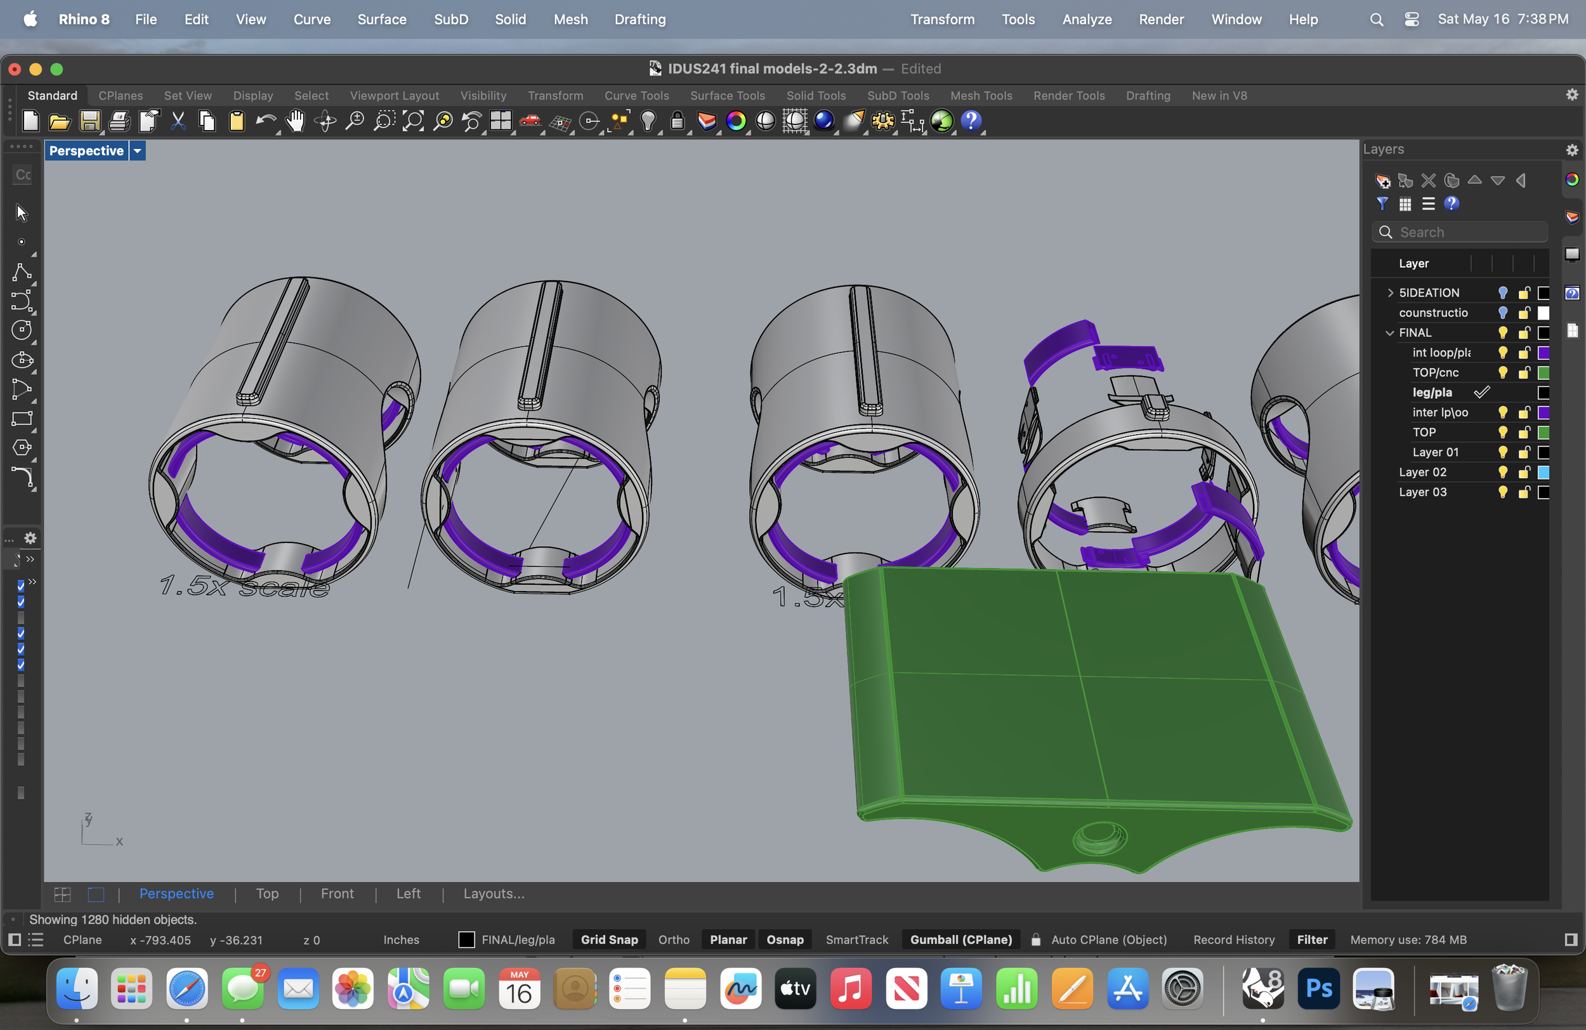
Task: Collapse the FINAL layer group
Action: tap(1390, 333)
